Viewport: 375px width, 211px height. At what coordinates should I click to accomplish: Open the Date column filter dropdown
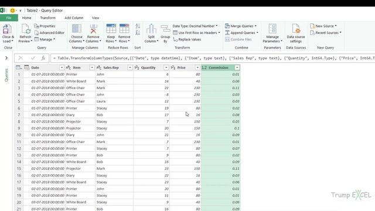coord(62,68)
